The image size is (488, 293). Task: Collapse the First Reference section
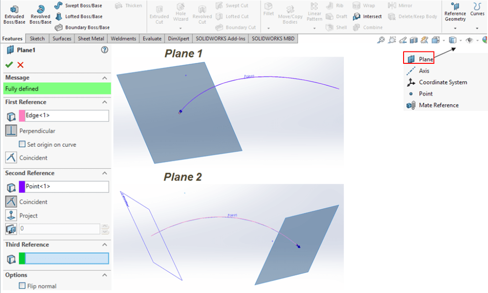coord(104,102)
